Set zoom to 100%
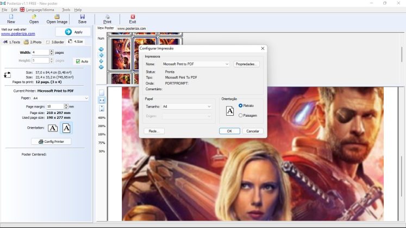The image size is (406, 228). click(x=102, y=135)
